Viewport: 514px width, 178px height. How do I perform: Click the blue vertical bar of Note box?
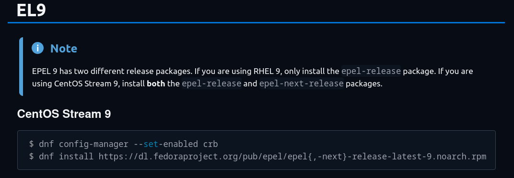(x=21, y=66)
